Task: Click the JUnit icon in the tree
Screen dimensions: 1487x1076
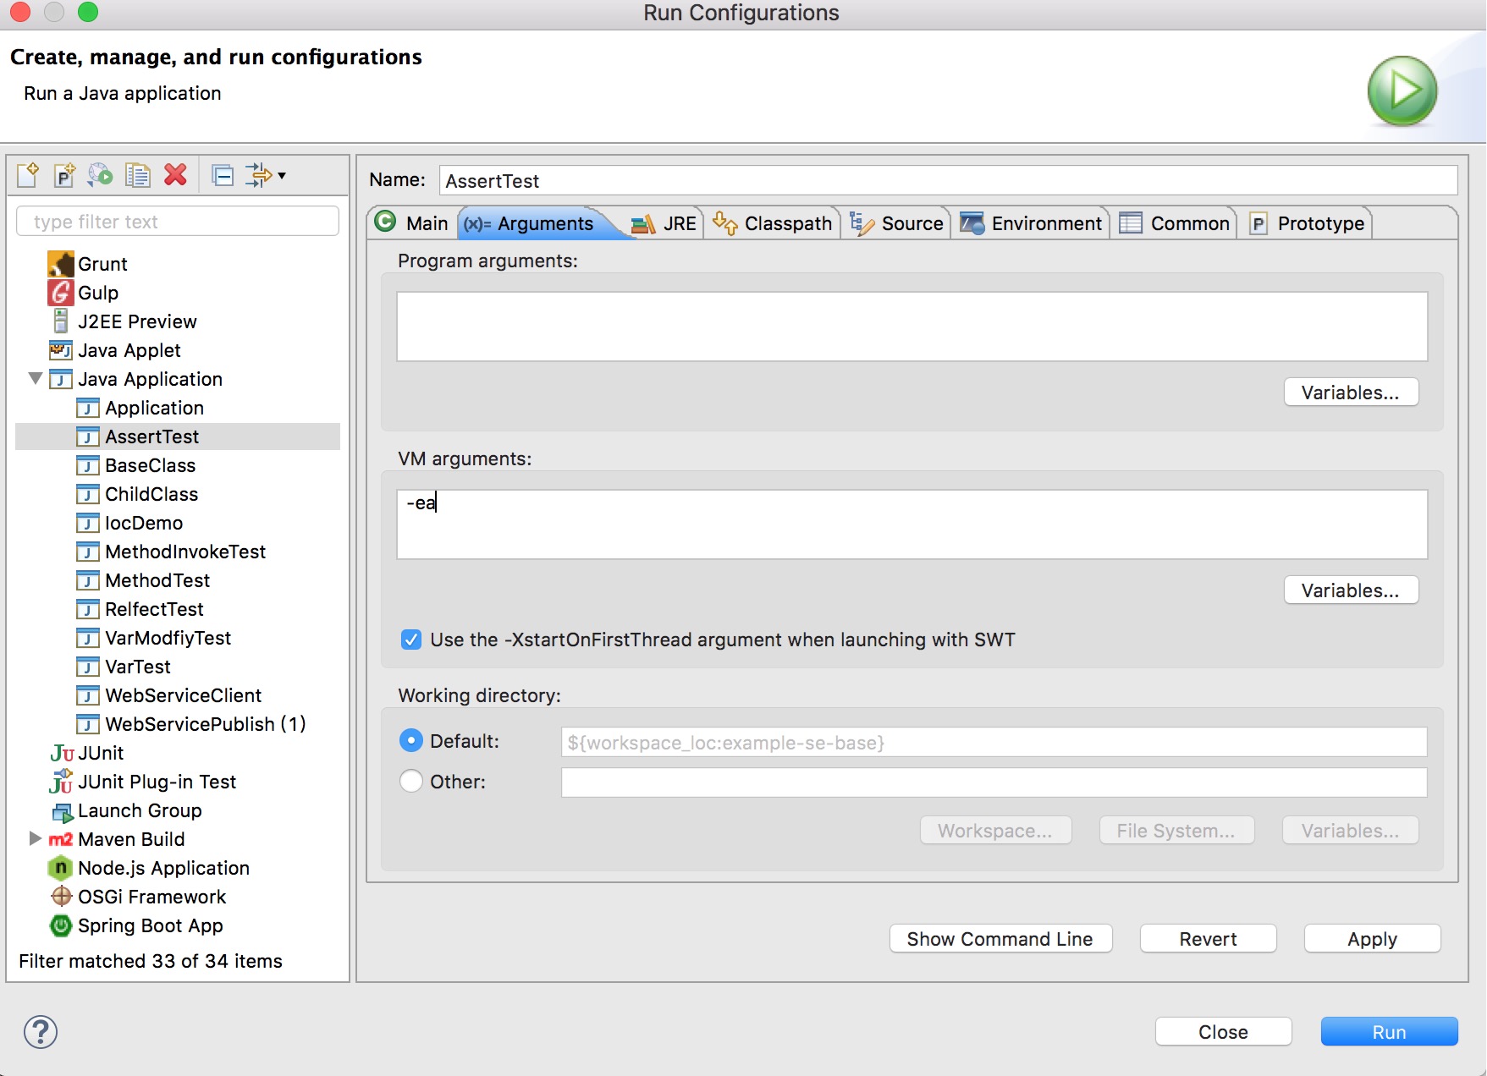Action: 62,753
